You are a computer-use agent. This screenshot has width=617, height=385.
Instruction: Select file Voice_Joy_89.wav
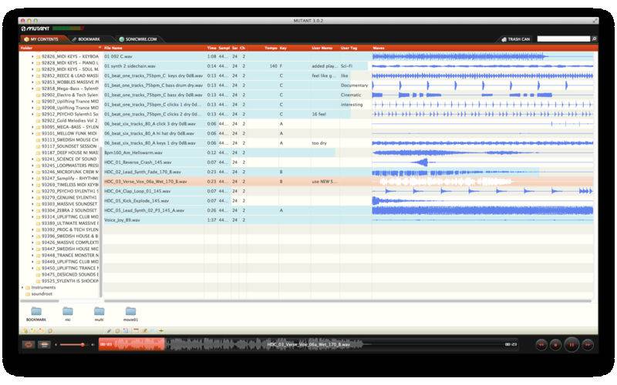pos(122,220)
